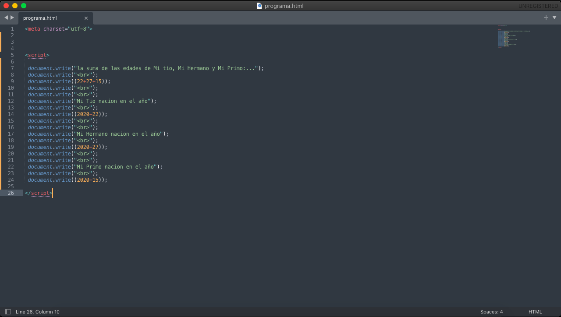Click the "Mi Tio nacion en el año" string
The width and height of the screenshot is (561, 317).
(114, 101)
